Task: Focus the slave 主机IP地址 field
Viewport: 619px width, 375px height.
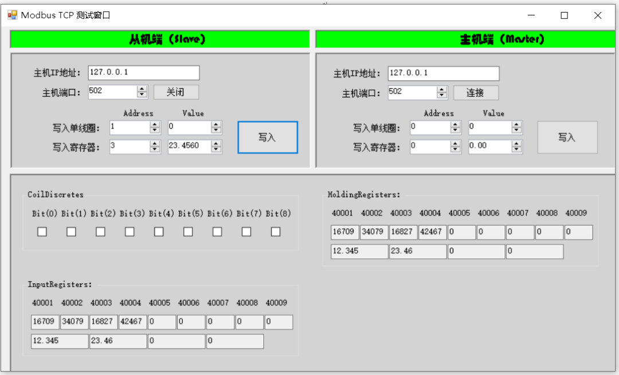Action: 143,73
